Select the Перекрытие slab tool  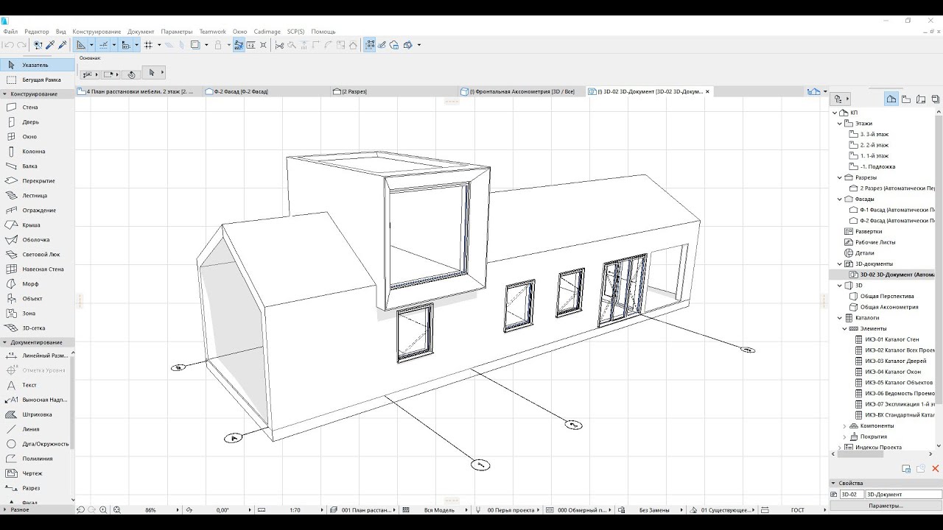pyautogui.click(x=37, y=181)
